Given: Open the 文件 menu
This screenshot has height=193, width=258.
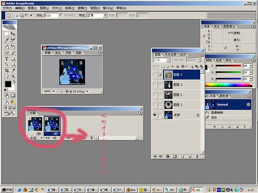Looking at the screenshot, I should [x=7, y=8].
